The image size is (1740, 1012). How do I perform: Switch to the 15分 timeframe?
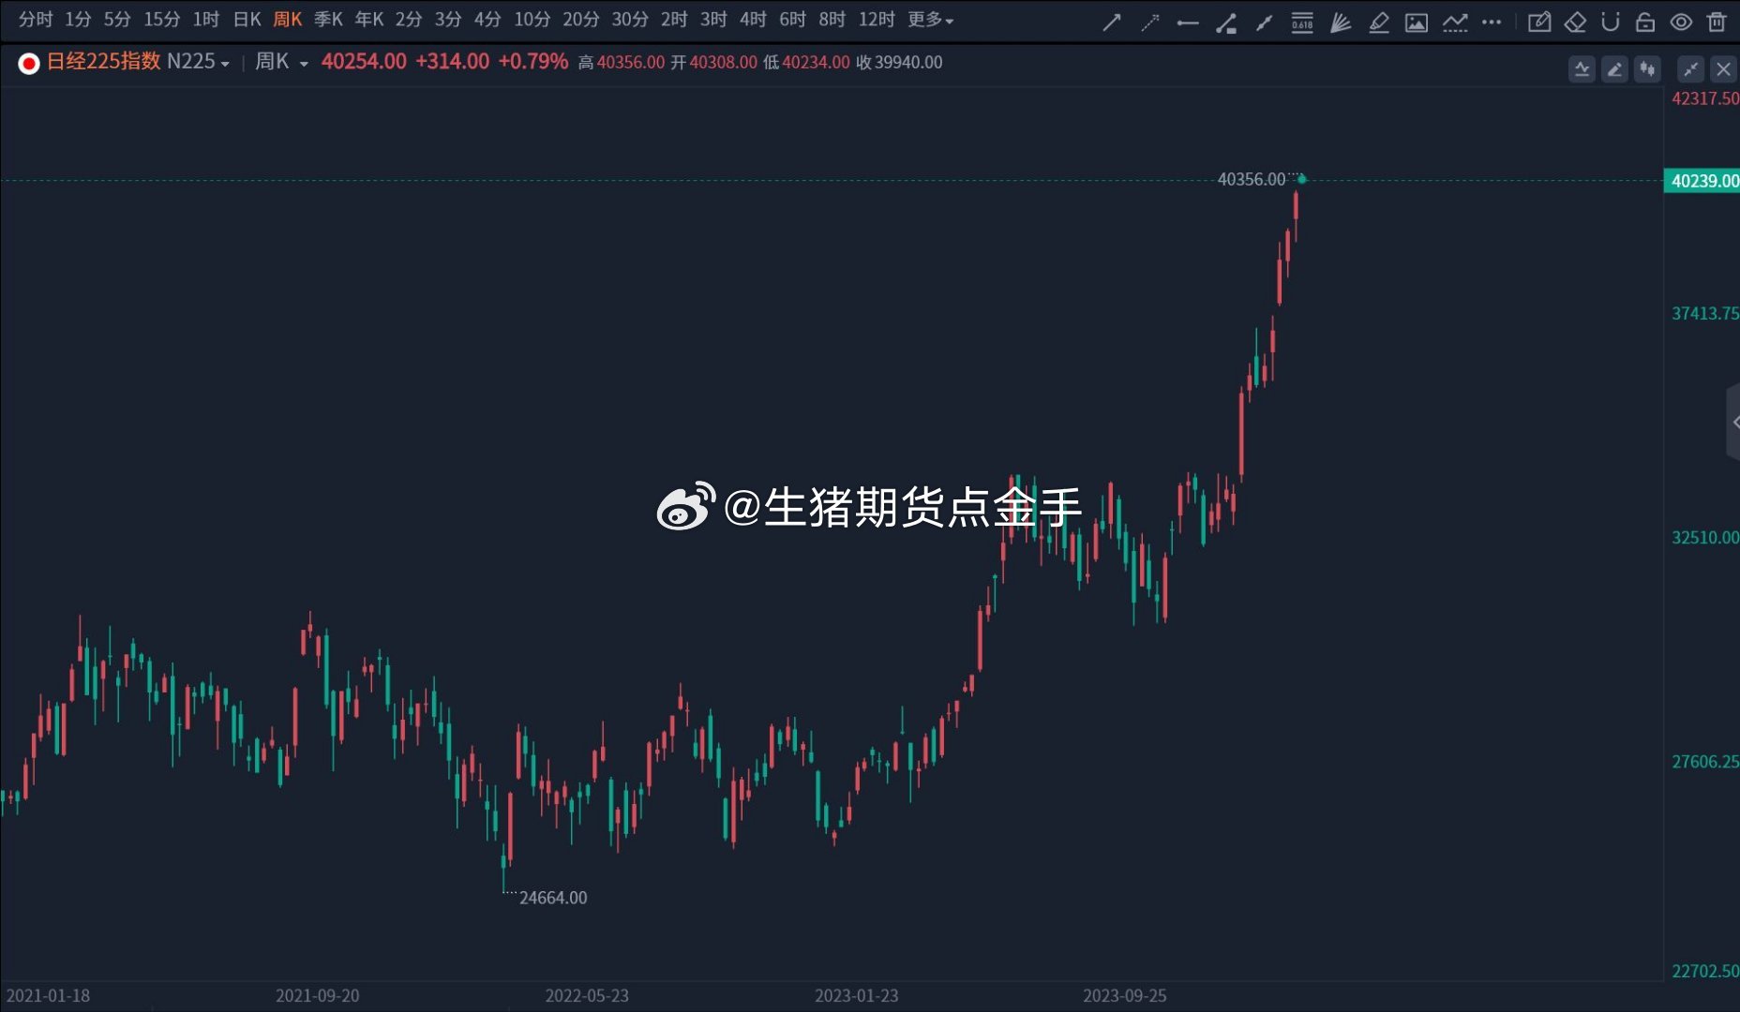click(161, 20)
